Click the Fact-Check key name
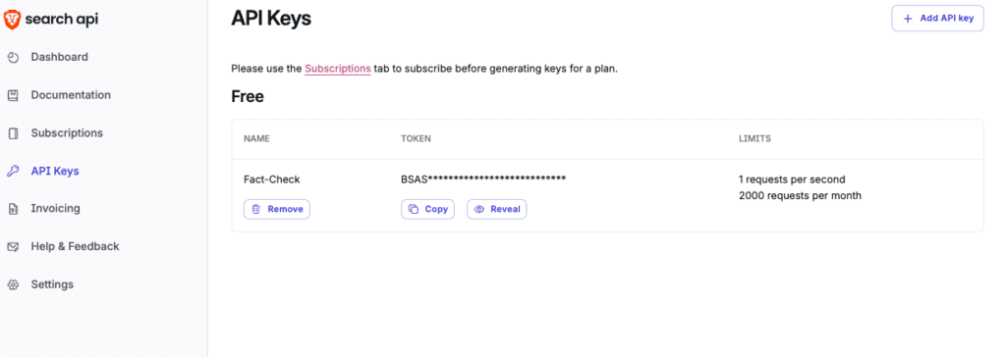1006x357 pixels. [271, 179]
